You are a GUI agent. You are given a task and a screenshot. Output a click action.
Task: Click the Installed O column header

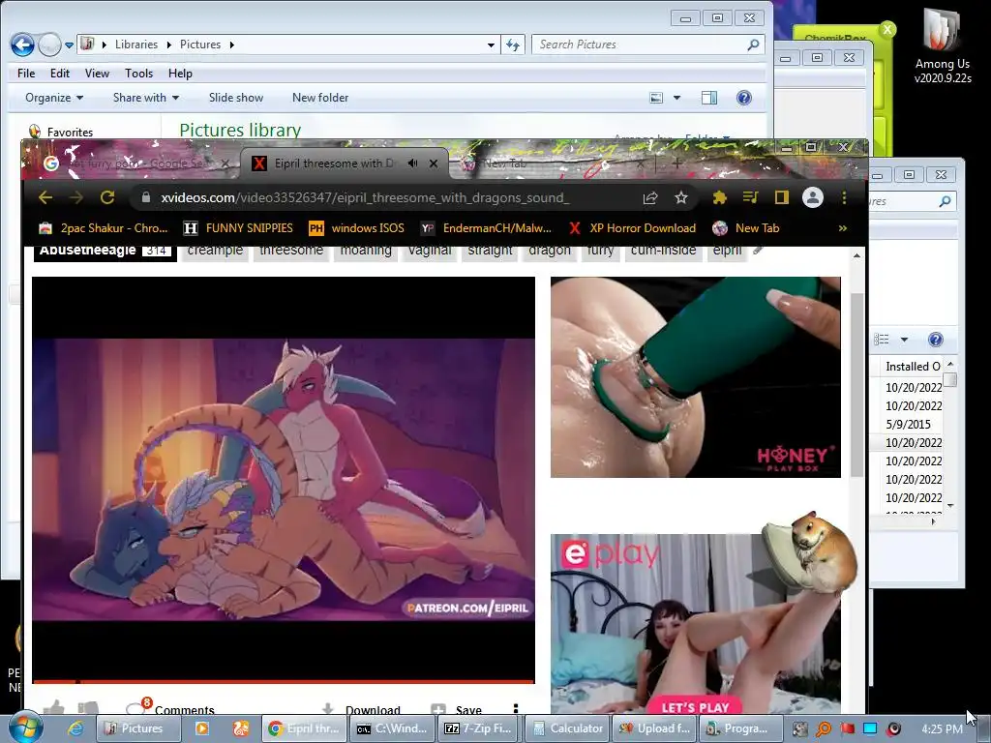(913, 367)
